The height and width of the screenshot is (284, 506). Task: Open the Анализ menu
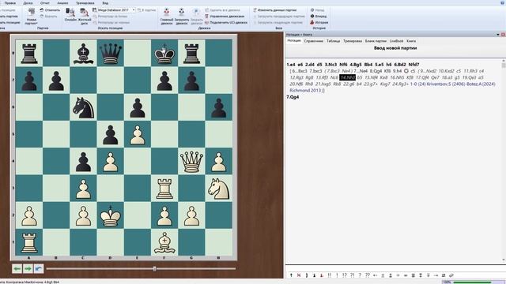[x=62, y=3]
